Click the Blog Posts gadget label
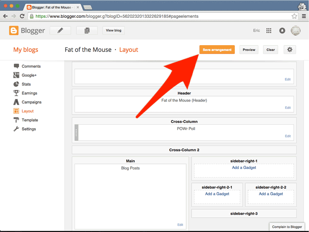 130,168
